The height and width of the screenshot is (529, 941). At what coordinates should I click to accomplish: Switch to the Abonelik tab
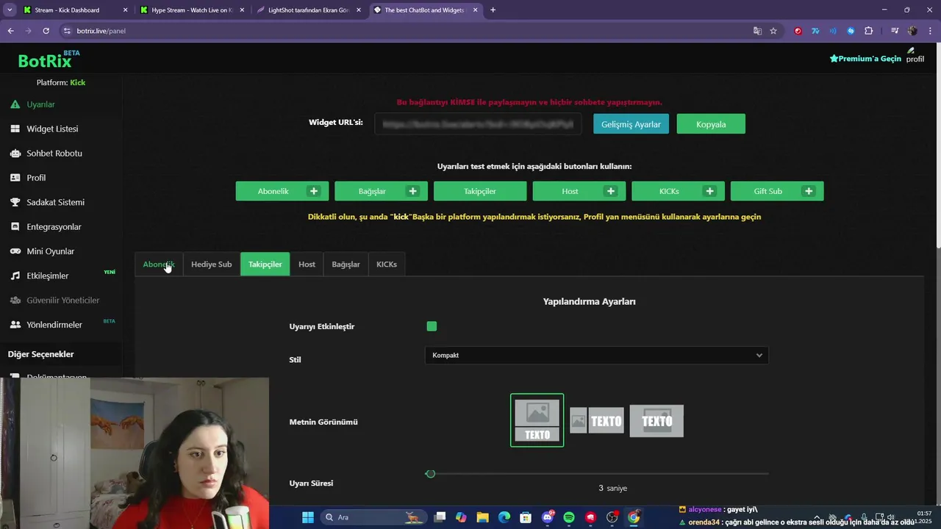pos(159,264)
